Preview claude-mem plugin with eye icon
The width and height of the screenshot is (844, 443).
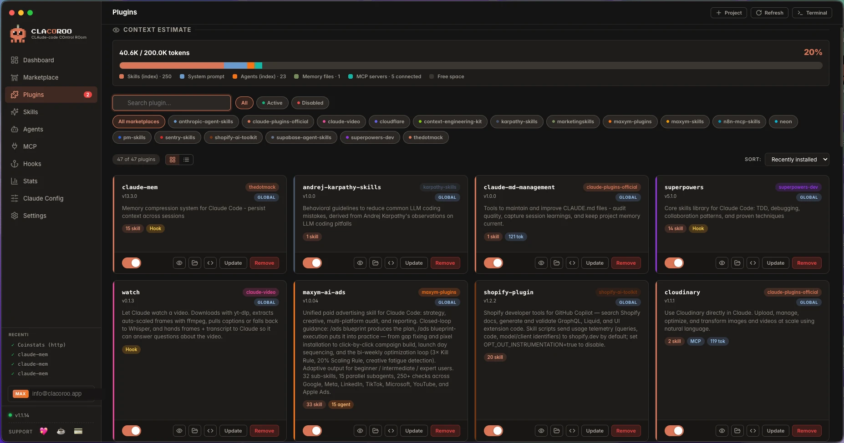(x=179, y=263)
